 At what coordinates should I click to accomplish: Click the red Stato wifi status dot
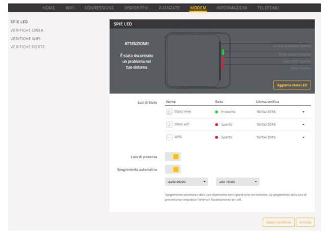(x=216, y=124)
